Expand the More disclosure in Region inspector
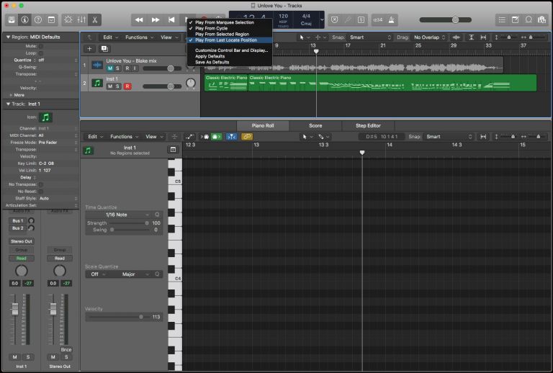 click(11, 95)
